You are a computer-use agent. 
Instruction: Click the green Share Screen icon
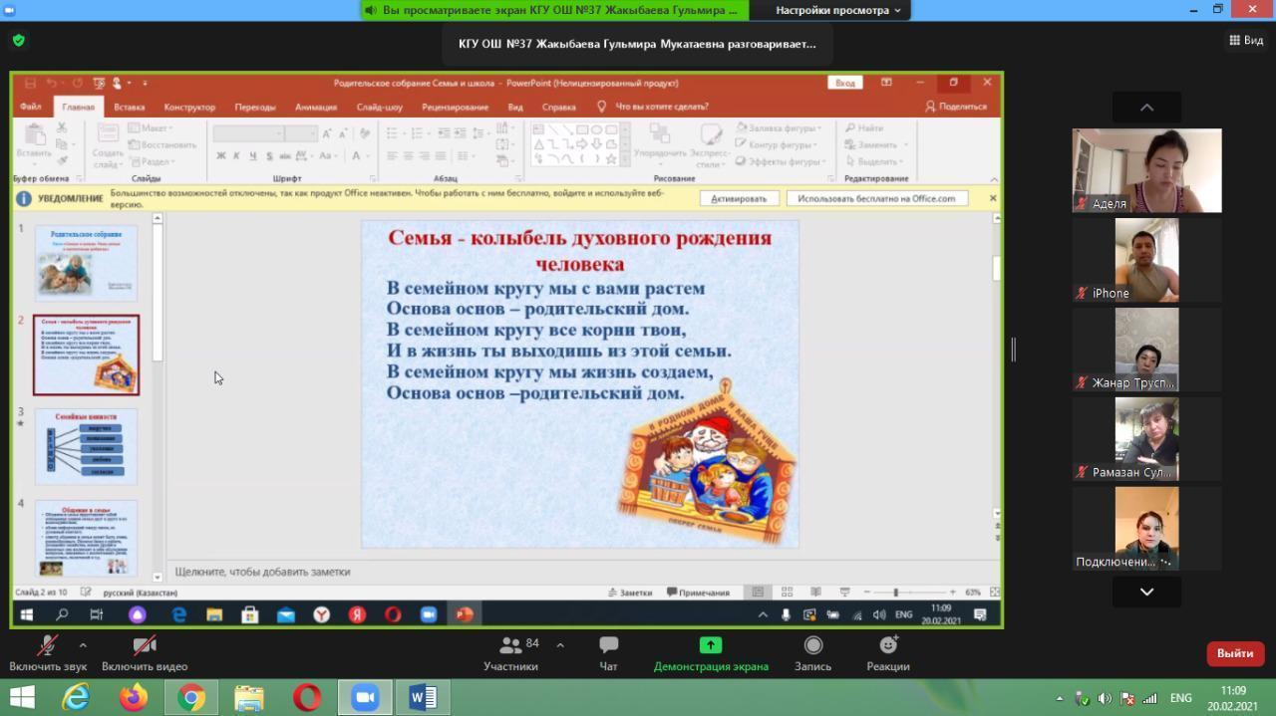[x=710, y=645]
